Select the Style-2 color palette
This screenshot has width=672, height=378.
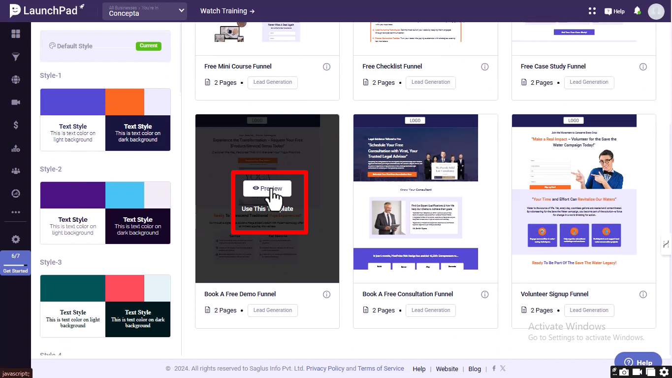coord(105,213)
